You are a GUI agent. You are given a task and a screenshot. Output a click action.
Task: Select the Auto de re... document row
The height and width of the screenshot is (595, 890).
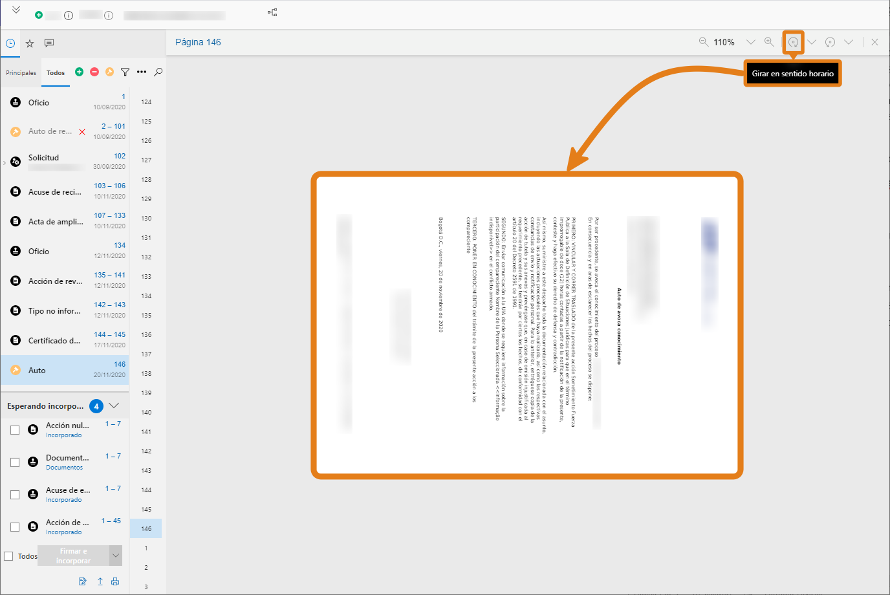[65, 131]
